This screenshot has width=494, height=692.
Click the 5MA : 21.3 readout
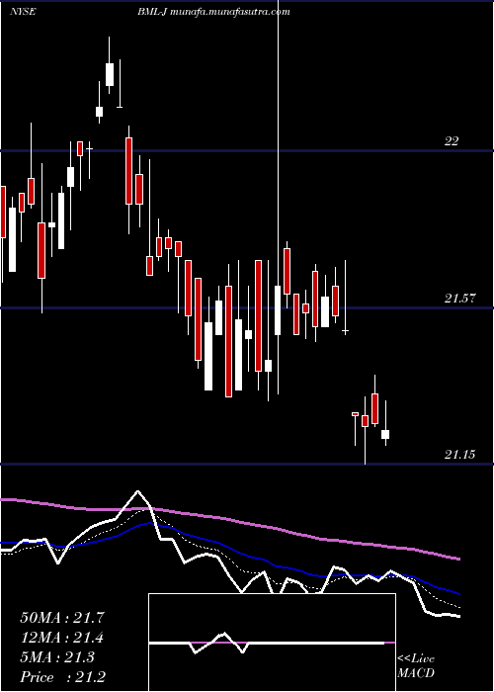(x=57, y=657)
